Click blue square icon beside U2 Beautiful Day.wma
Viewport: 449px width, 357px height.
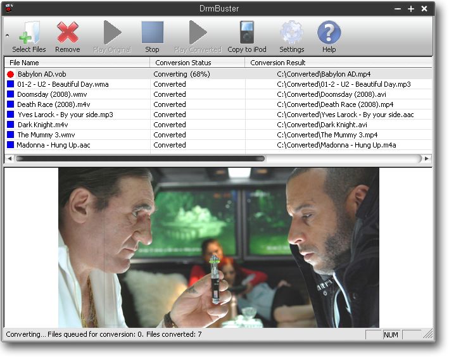tap(11, 84)
